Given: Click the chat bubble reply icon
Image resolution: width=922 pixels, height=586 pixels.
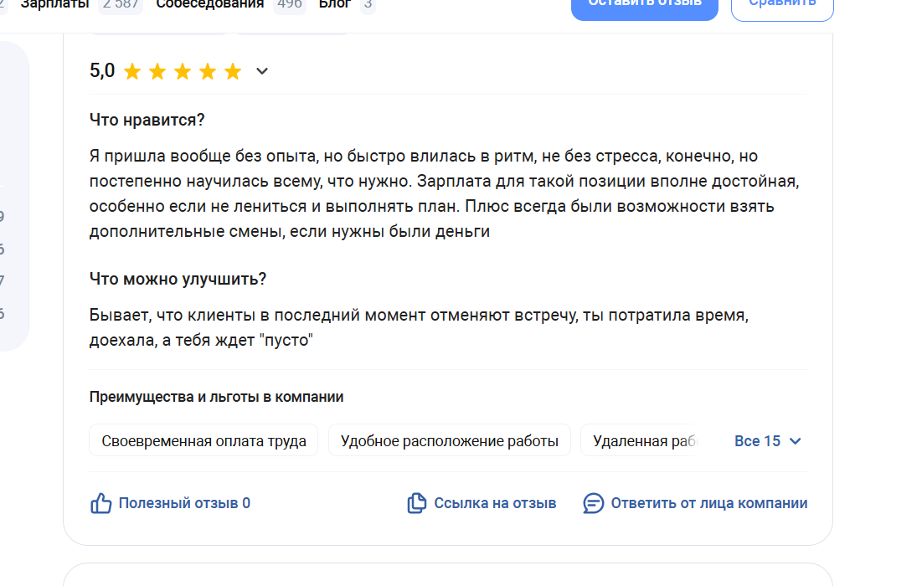Looking at the screenshot, I should tap(593, 503).
